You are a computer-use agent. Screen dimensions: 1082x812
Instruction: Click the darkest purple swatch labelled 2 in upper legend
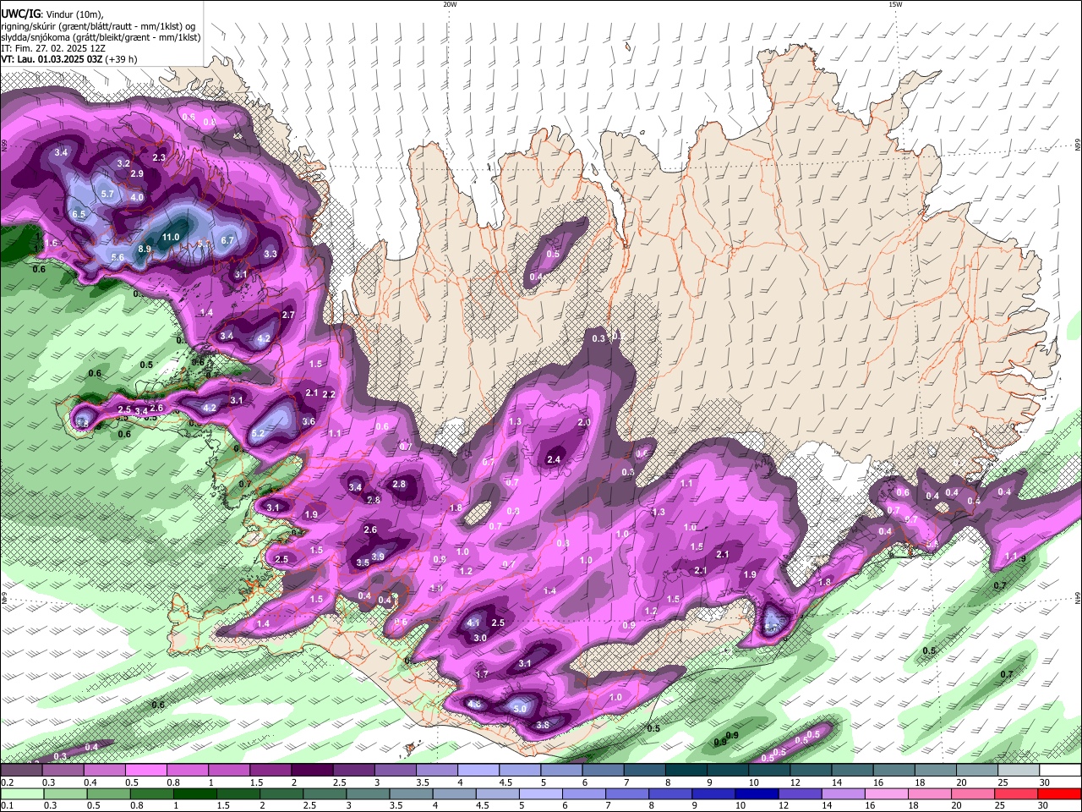[x=312, y=771]
